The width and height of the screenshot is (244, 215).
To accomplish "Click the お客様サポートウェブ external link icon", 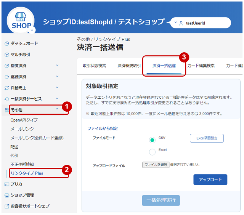I will pyautogui.click(x=6, y=207).
